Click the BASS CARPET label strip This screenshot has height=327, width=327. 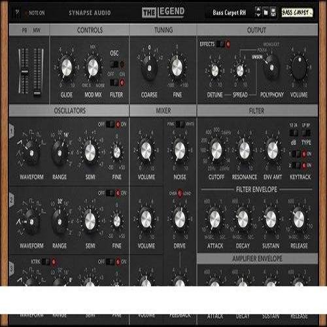pos(297,12)
